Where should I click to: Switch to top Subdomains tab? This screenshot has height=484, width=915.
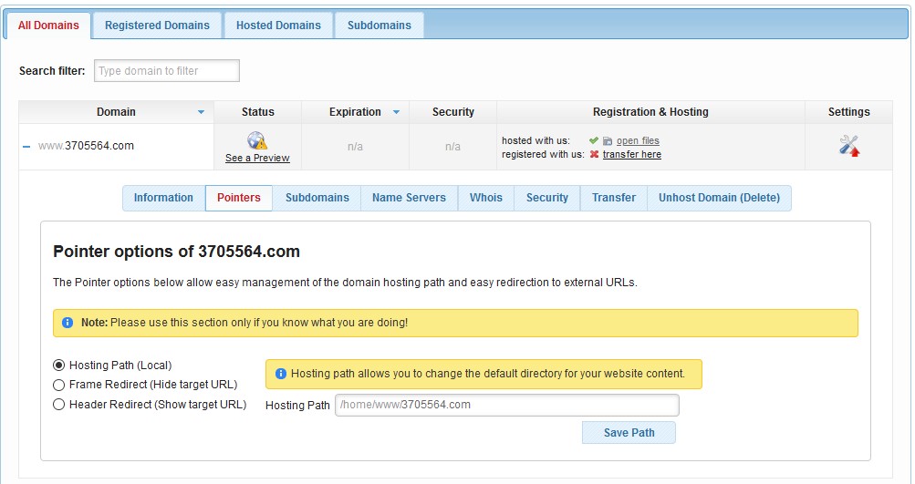[380, 26]
